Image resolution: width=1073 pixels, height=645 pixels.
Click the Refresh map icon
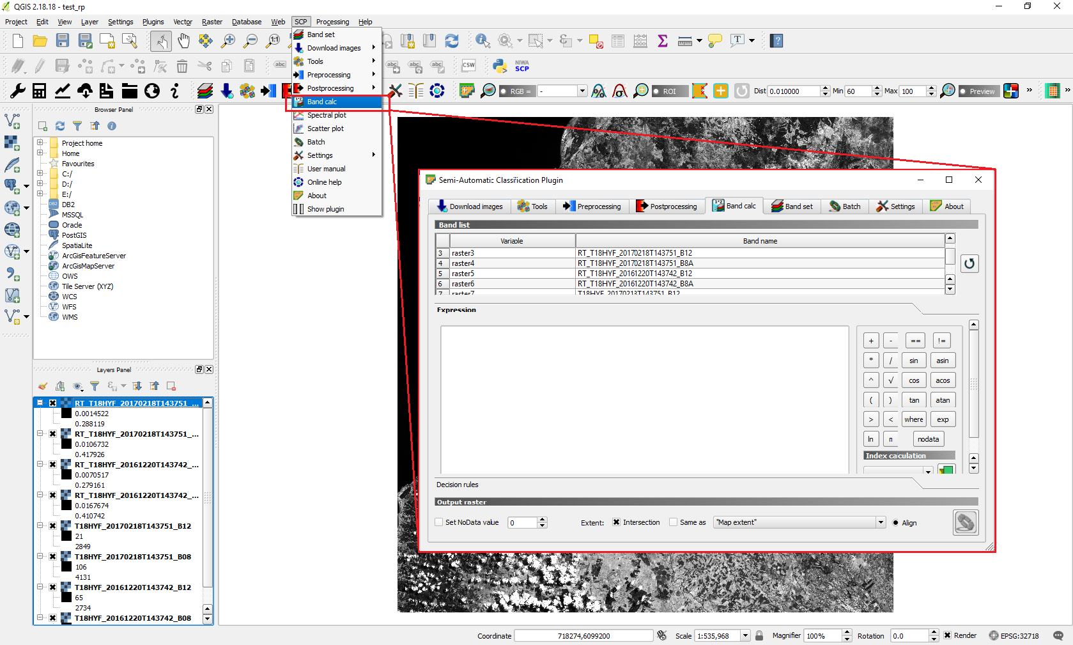click(x=452, y=41)
